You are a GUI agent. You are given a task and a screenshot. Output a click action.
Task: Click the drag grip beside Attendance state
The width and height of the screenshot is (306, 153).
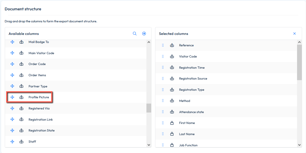point(163,112)
